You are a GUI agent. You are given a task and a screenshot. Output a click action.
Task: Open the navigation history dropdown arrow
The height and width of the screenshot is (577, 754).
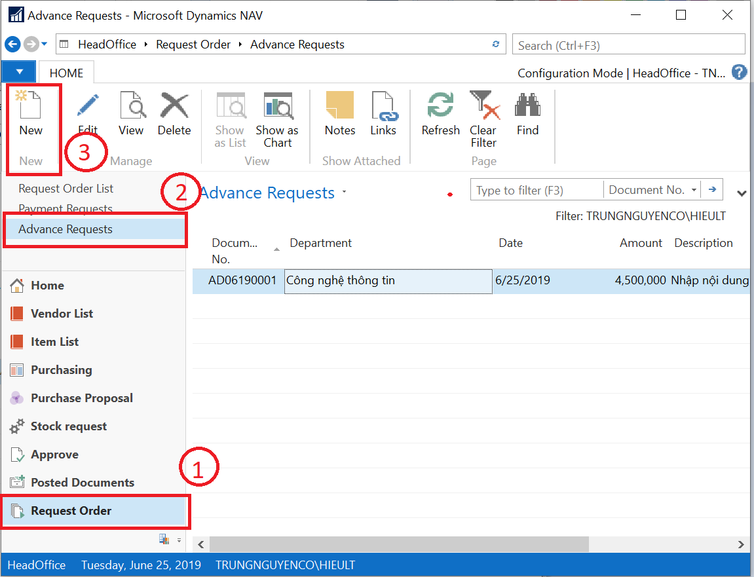point(45,45)
